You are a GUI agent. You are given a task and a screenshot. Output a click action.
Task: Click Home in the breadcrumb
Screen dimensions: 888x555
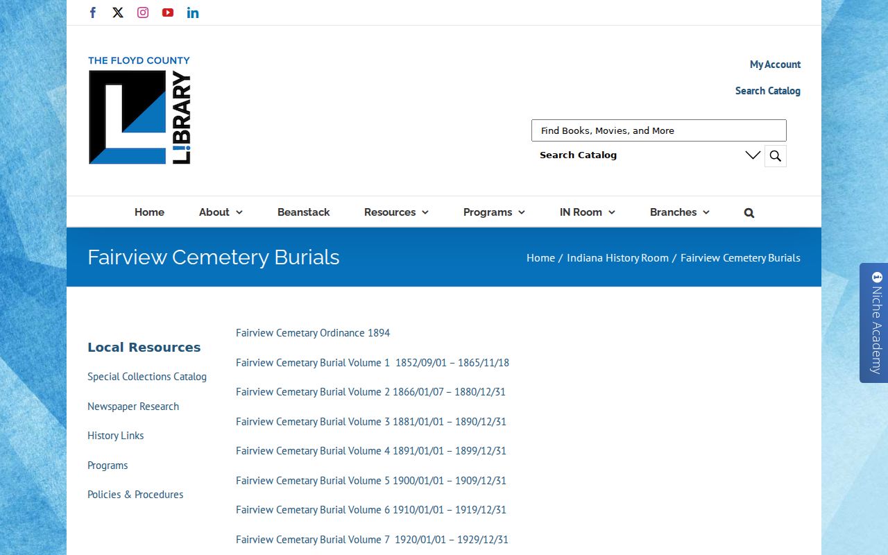[x=540, y=257]
